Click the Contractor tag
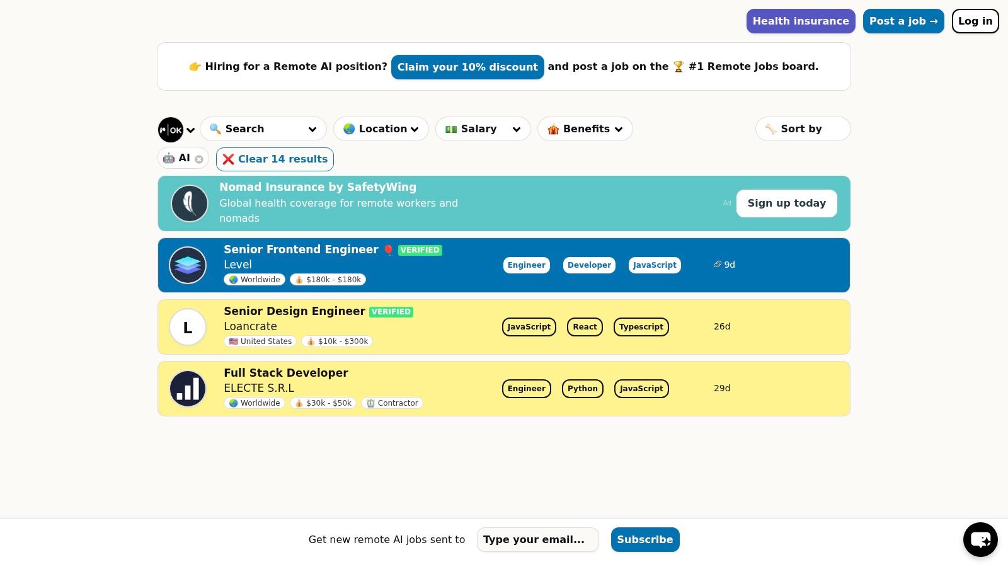The width and height of the screenshot is (1008, 567). click(x=392, y=403)
